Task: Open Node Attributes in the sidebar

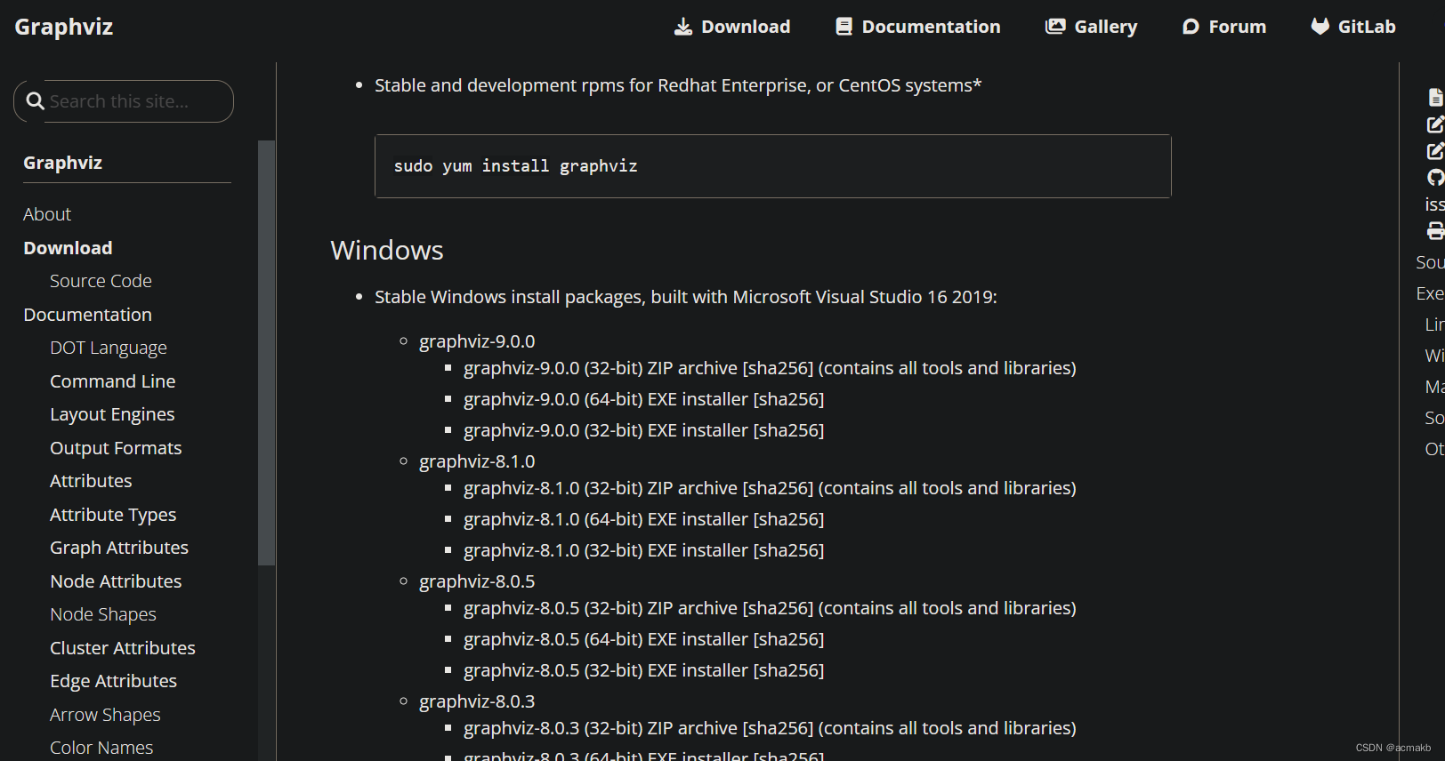Action: coord(116,581)
